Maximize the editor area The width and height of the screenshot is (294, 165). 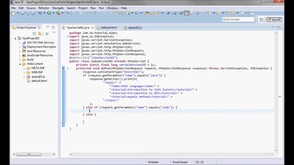278,27
